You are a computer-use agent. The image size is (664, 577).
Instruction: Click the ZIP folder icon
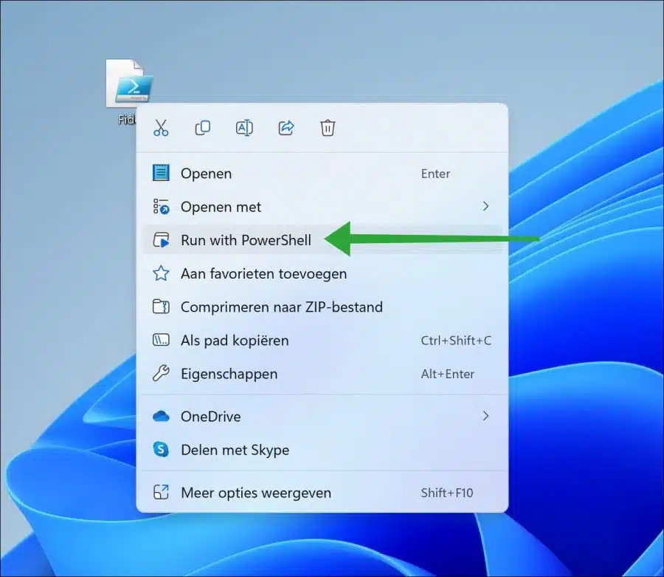[161, 307]
